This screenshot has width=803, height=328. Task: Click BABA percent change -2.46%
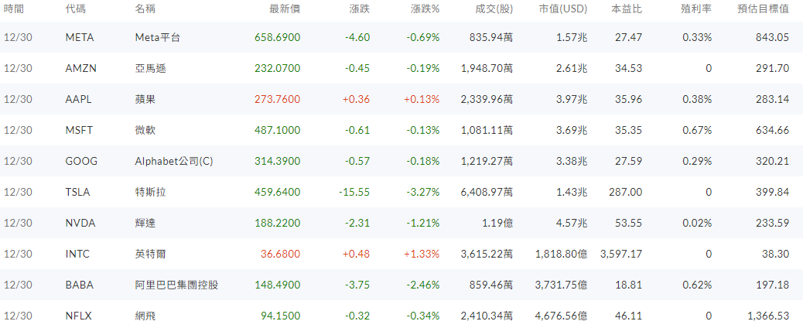(x=423, y=285)
